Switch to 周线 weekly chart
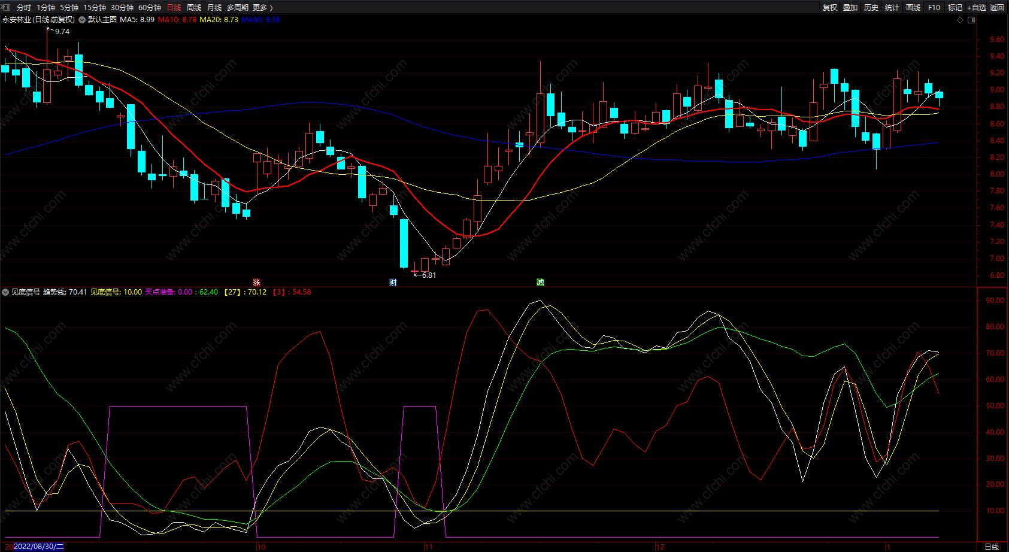The image size is (1009, 552). click(x=194, y=8)
